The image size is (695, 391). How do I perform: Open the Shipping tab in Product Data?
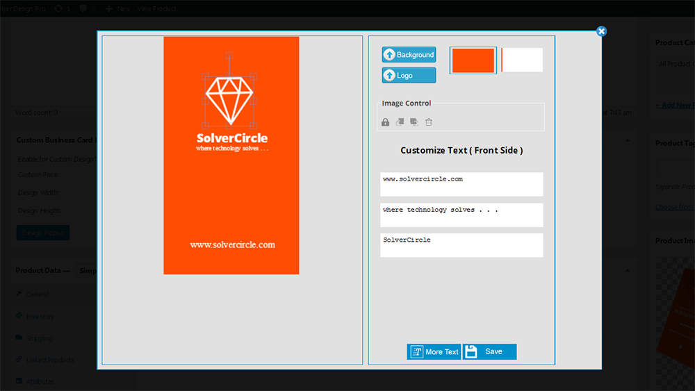pos(39,338)
